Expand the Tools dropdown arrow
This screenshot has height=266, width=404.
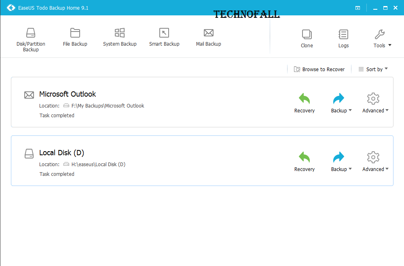[x=390, y=45]
